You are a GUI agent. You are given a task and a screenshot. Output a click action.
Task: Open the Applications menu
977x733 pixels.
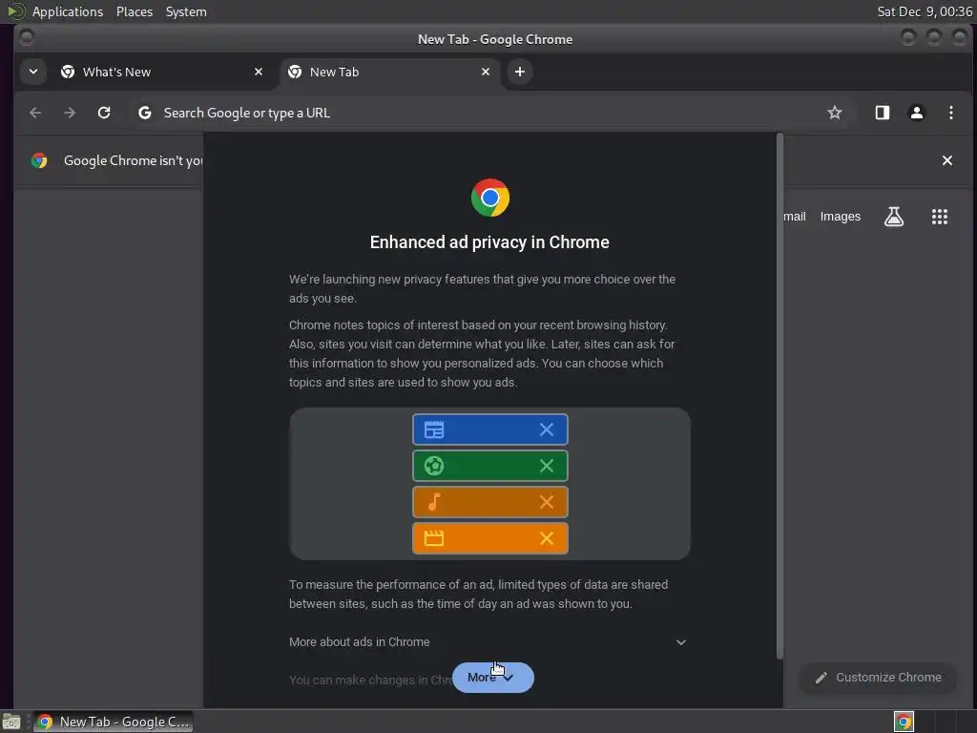(68, 11)
